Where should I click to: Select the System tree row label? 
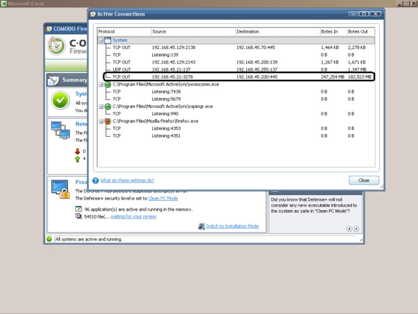click(x=120, y=41)
